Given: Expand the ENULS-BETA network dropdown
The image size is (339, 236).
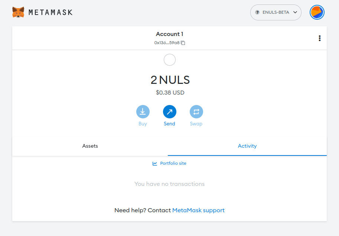Looking at the screenshot, I should pyautogui.click(x=276, y=13).
